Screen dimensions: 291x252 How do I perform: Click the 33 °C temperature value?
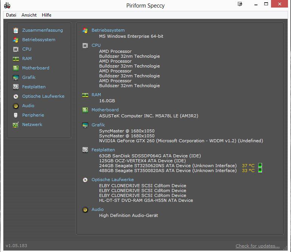coord(248,171)
